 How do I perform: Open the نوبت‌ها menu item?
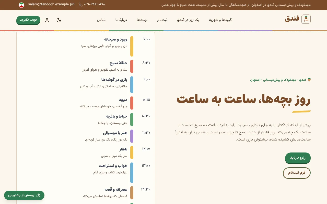(142, 20)
